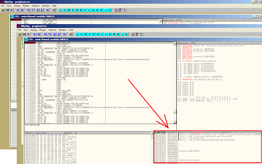Image resolution: width=262 pixels, height=164 pixels.
Task: Click B Breakpoints button in back window toolbar
Action: click(97, 10)
